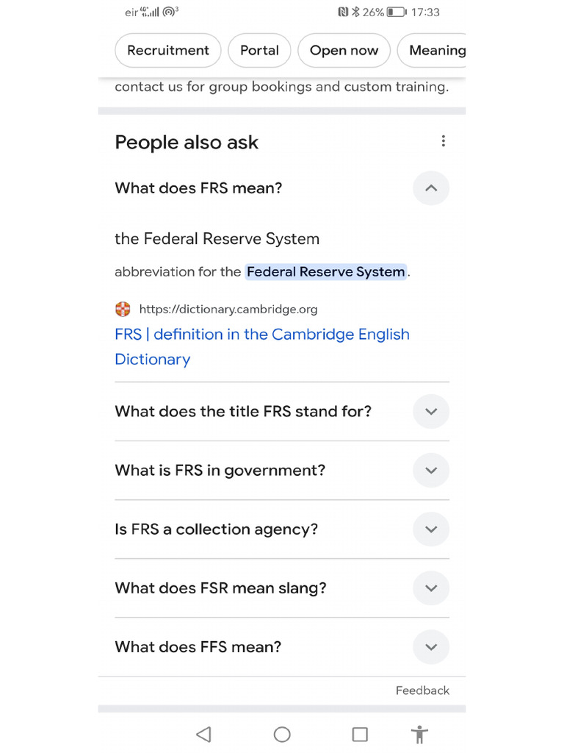The image size is (564, 753).
Task: Expand 'Is FRS a collection agency?' question
Action: pyautogui.click(x=431, y=529)
